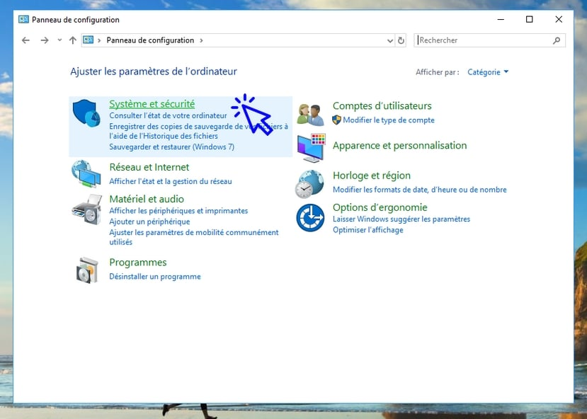Open the Matériel et audio printer icon
This screenshot has height=419, width=587.
pyautogui.click(x=87, y=209)
